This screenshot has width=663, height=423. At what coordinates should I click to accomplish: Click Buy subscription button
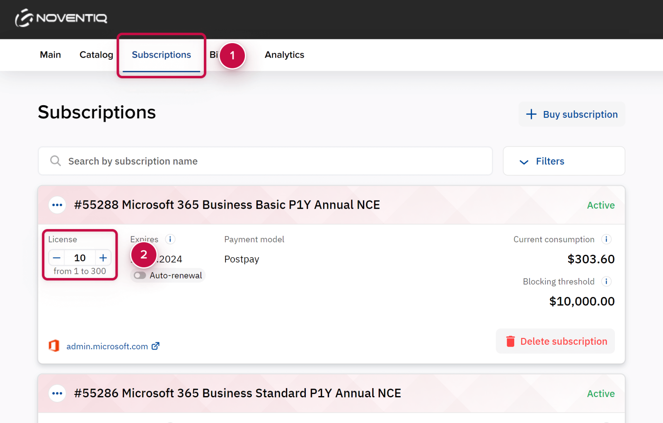tap(572, 114)
